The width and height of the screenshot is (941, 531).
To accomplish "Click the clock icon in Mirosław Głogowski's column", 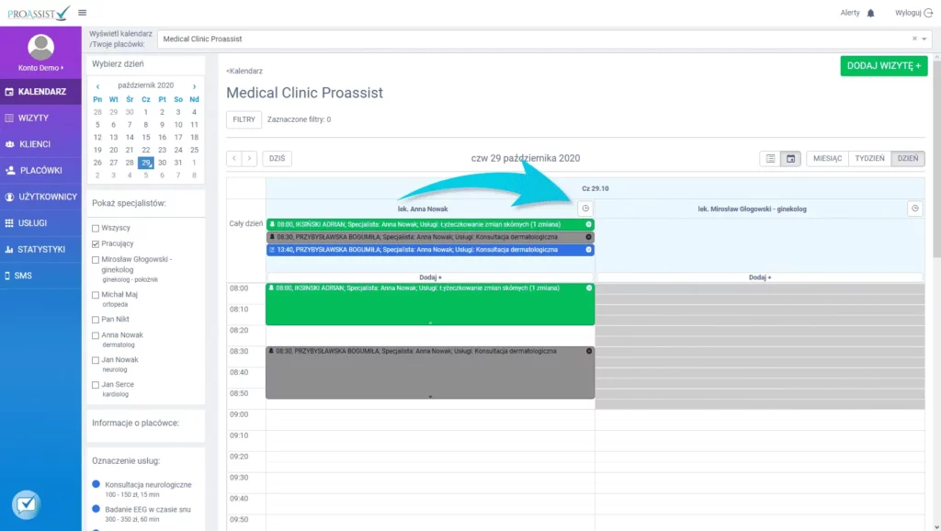I will (915, 209).
